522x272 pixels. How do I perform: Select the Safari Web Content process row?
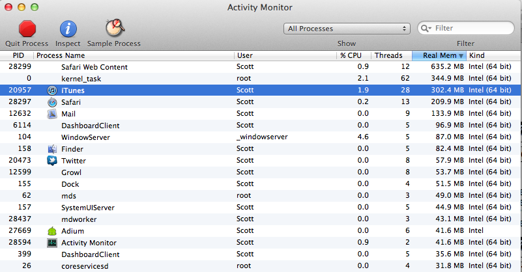261,67
